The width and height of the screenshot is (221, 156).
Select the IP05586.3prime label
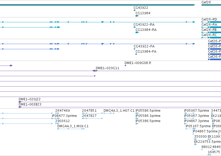point(148,116)
